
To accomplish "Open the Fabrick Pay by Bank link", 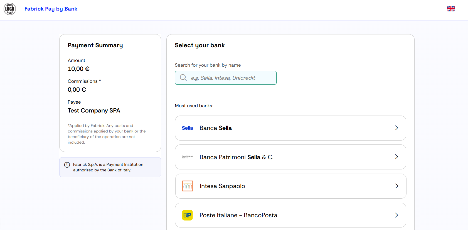I will [x=51, y=9].
